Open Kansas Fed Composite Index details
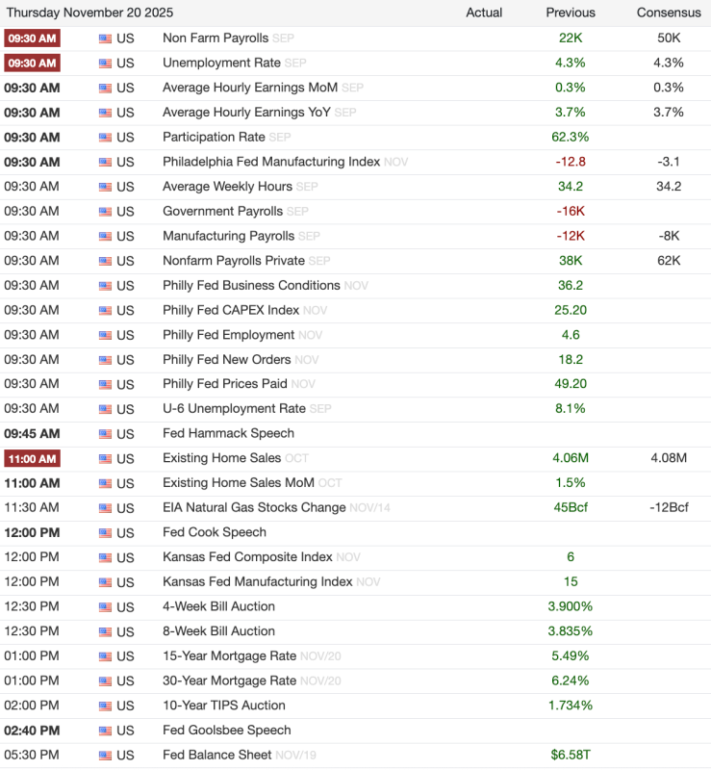Viewport: 711px width, 770px height. point(247,557)
